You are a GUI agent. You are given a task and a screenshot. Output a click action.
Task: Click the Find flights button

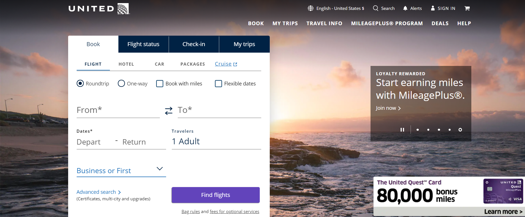pyautogui.click(x=216, y=195)
